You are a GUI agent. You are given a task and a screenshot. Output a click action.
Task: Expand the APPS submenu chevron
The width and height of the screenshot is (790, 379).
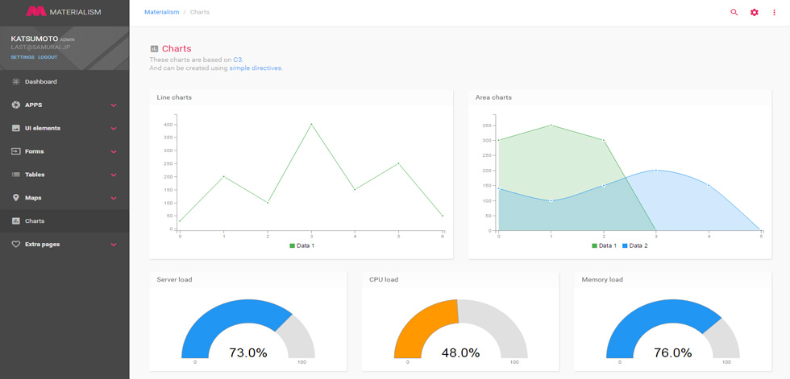(x=114, y=105)
